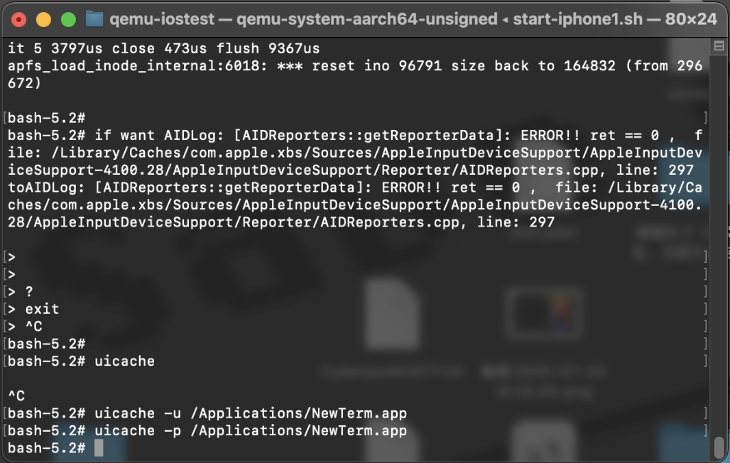
Task: Grab the vertical scrollbar thumb
Action: click(x=718, y=447)
